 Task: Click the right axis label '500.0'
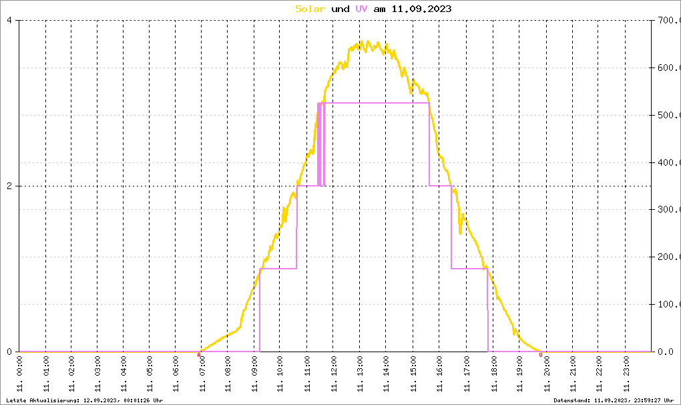coord(668,115)
